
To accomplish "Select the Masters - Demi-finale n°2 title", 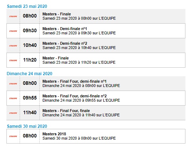I will [65, 43].
